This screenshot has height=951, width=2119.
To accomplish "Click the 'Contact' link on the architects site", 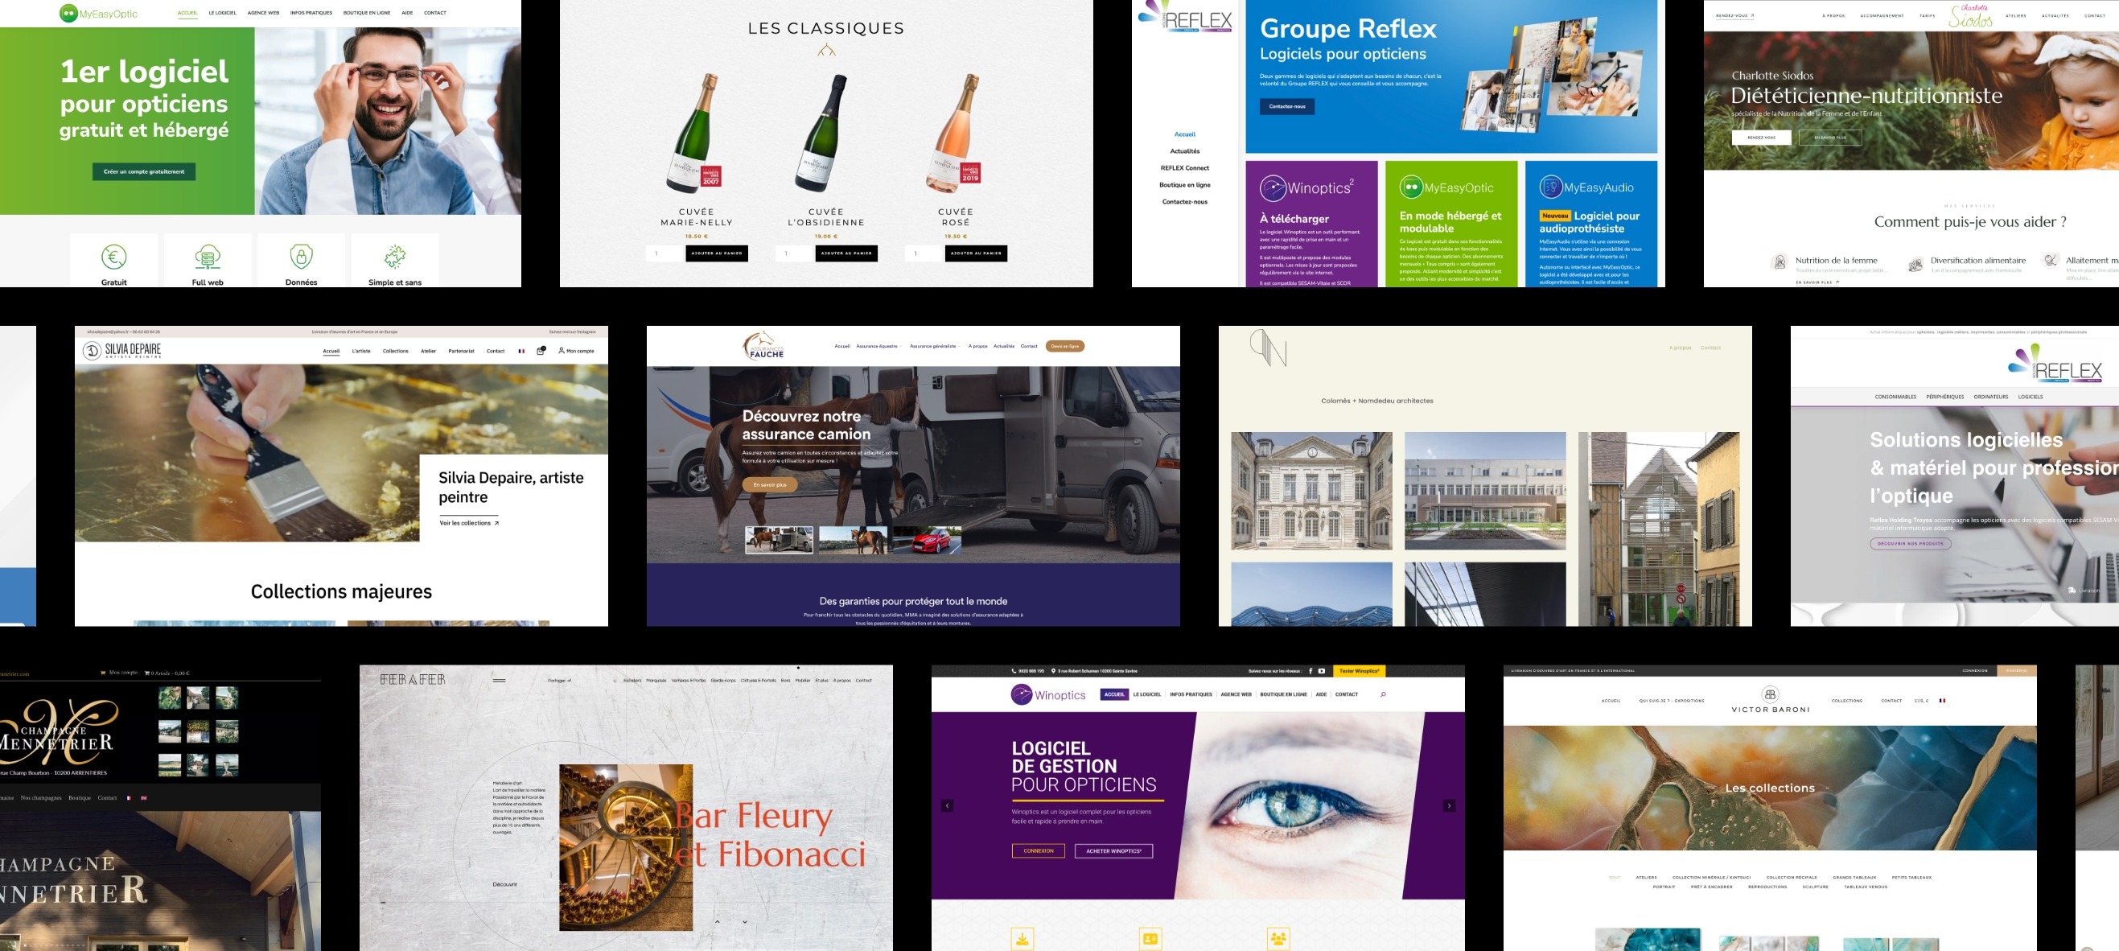I will 1710,347.
